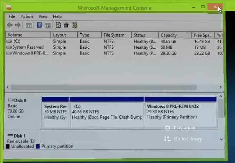Select the Windows 8 PRE-RTM 8432 partition
This screenshot has height=163, width=235.
(181, 112)
